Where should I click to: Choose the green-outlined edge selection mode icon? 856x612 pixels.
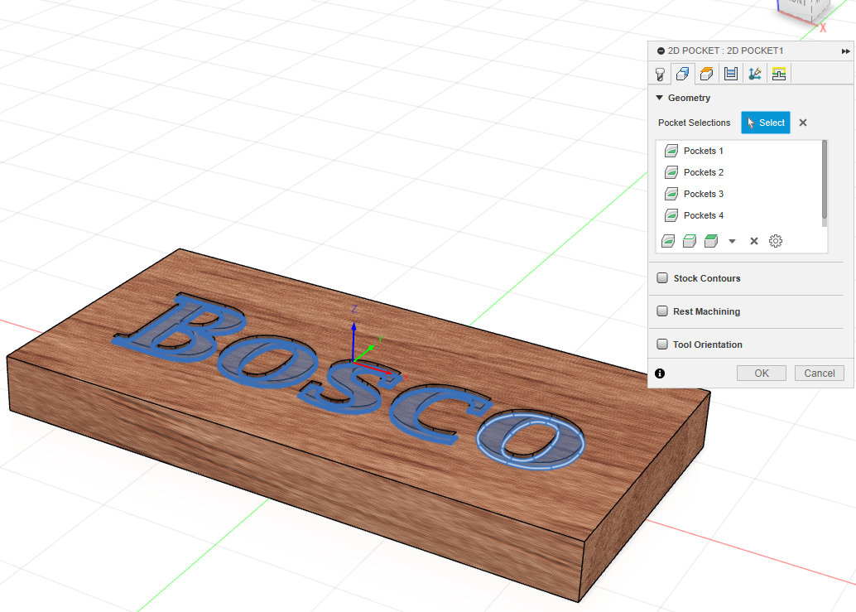[689, 241]
